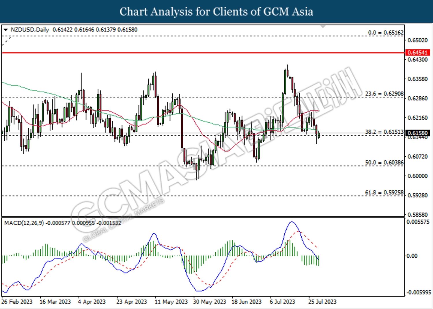Image resolution: width=433 pixels, height=309 pixels.
Task: Click the 0.60000 price axis value
Action: 417,176
